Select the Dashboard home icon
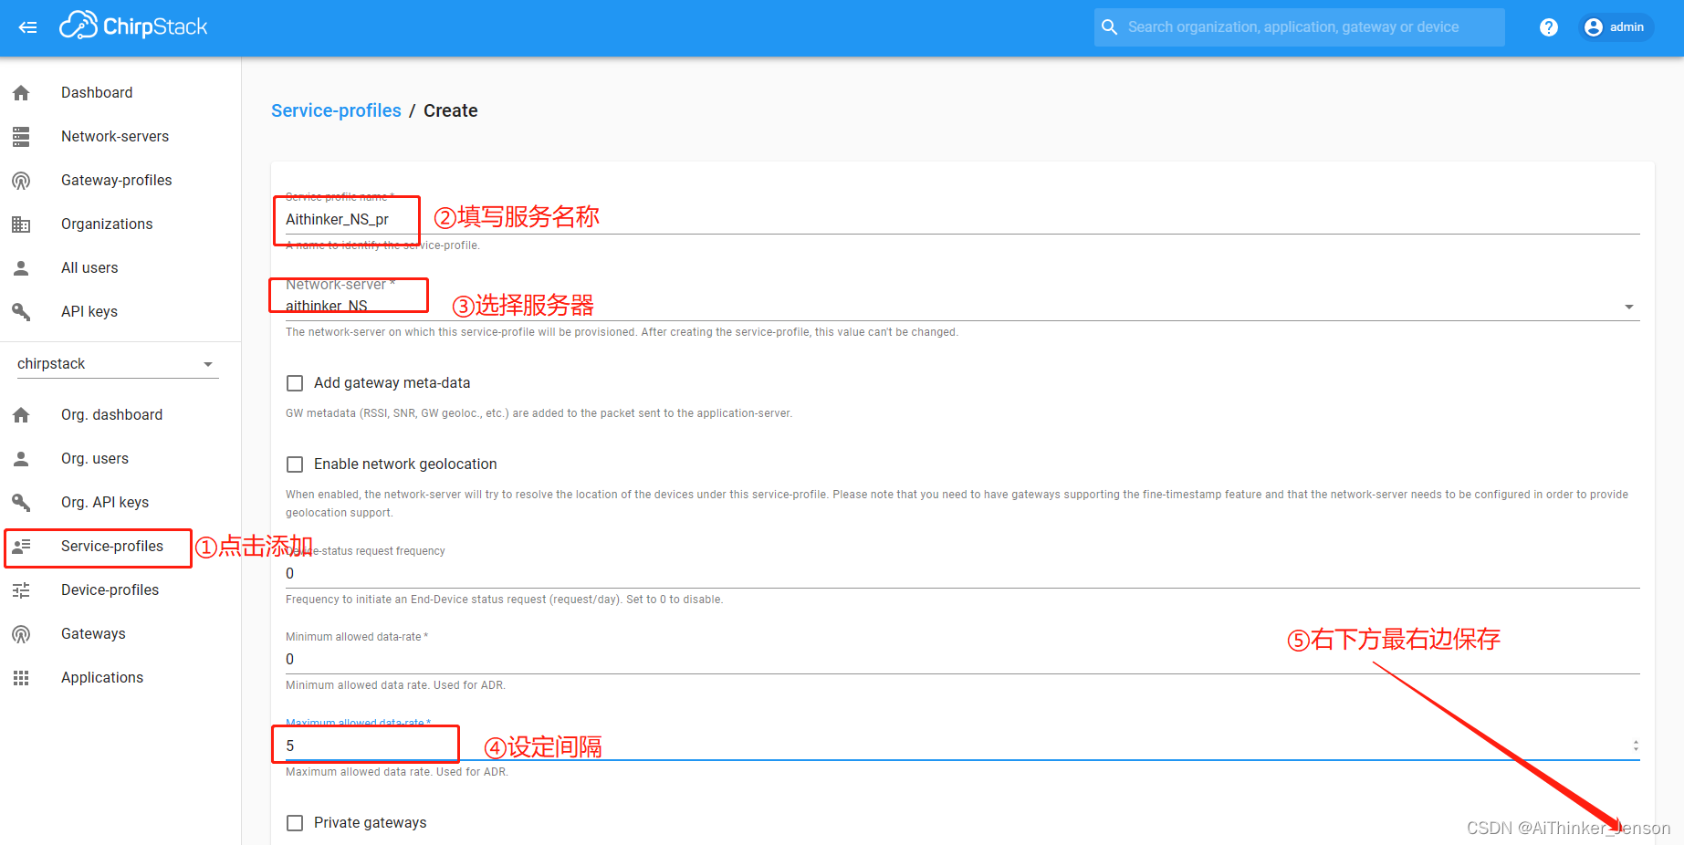Image resolution: width=1684 pixels, height=845 pixels. click(x=21, y=92)
